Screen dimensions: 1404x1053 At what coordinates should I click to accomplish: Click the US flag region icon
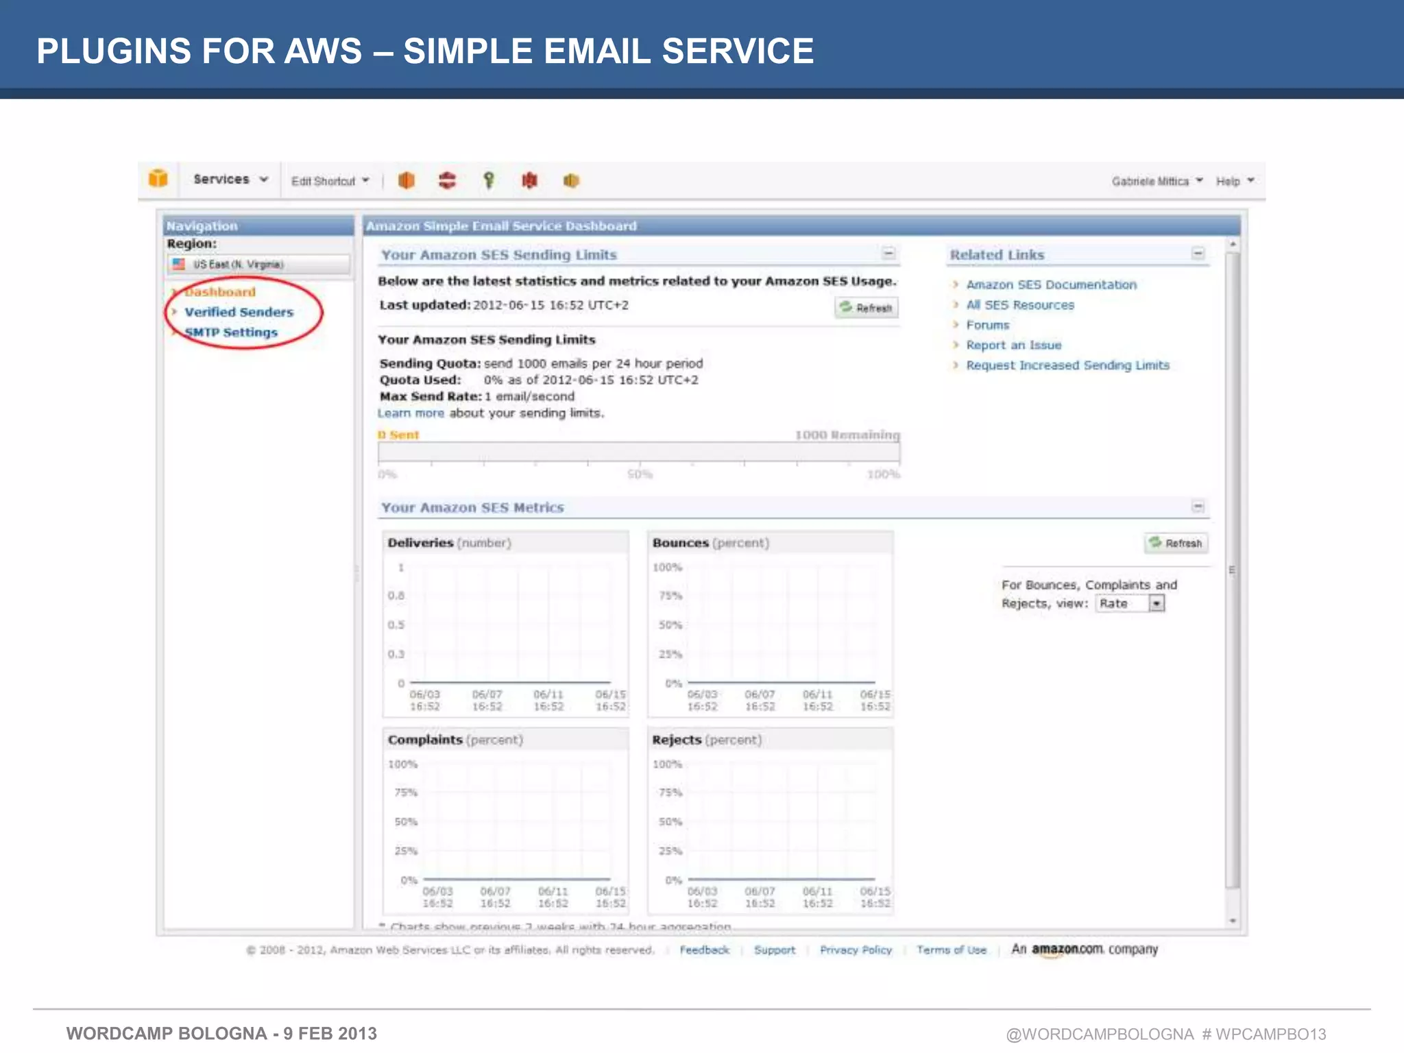click(x=179, y=264)
